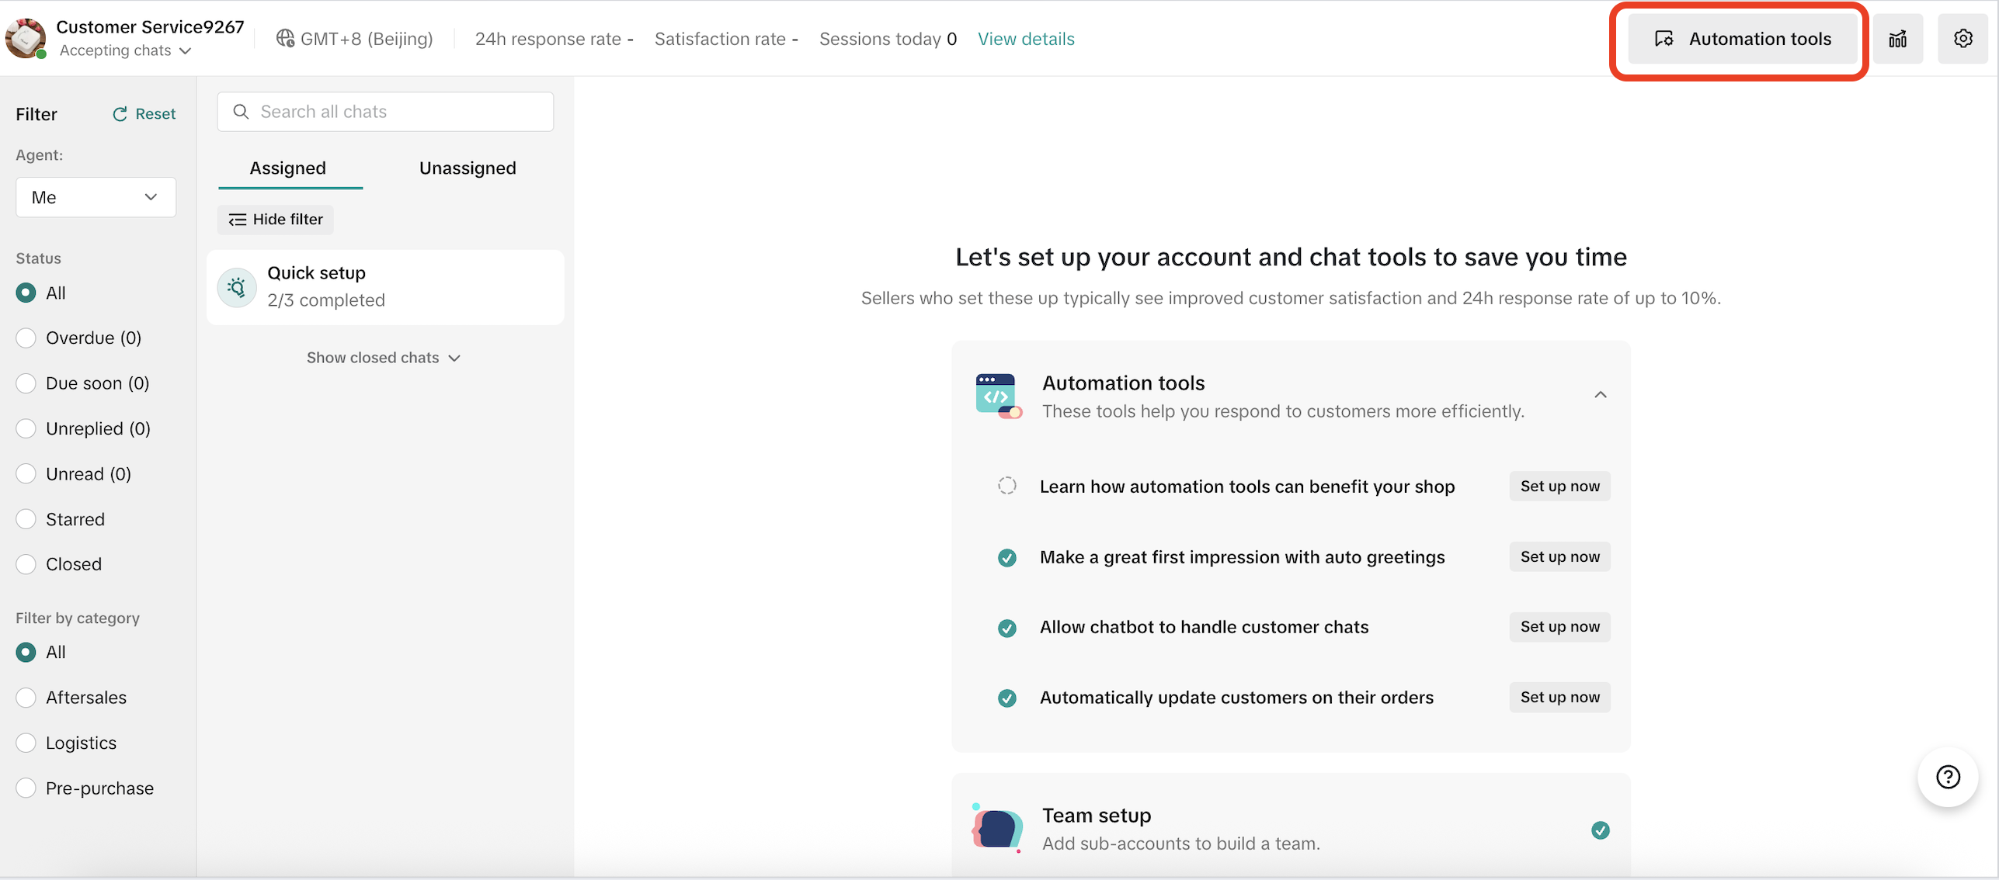Select the Overdue status radio button

coord(26,338)
